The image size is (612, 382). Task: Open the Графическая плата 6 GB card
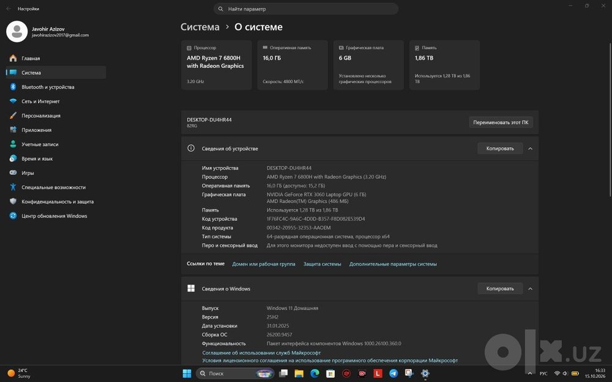pyautogui.click(x=368, y=65)
